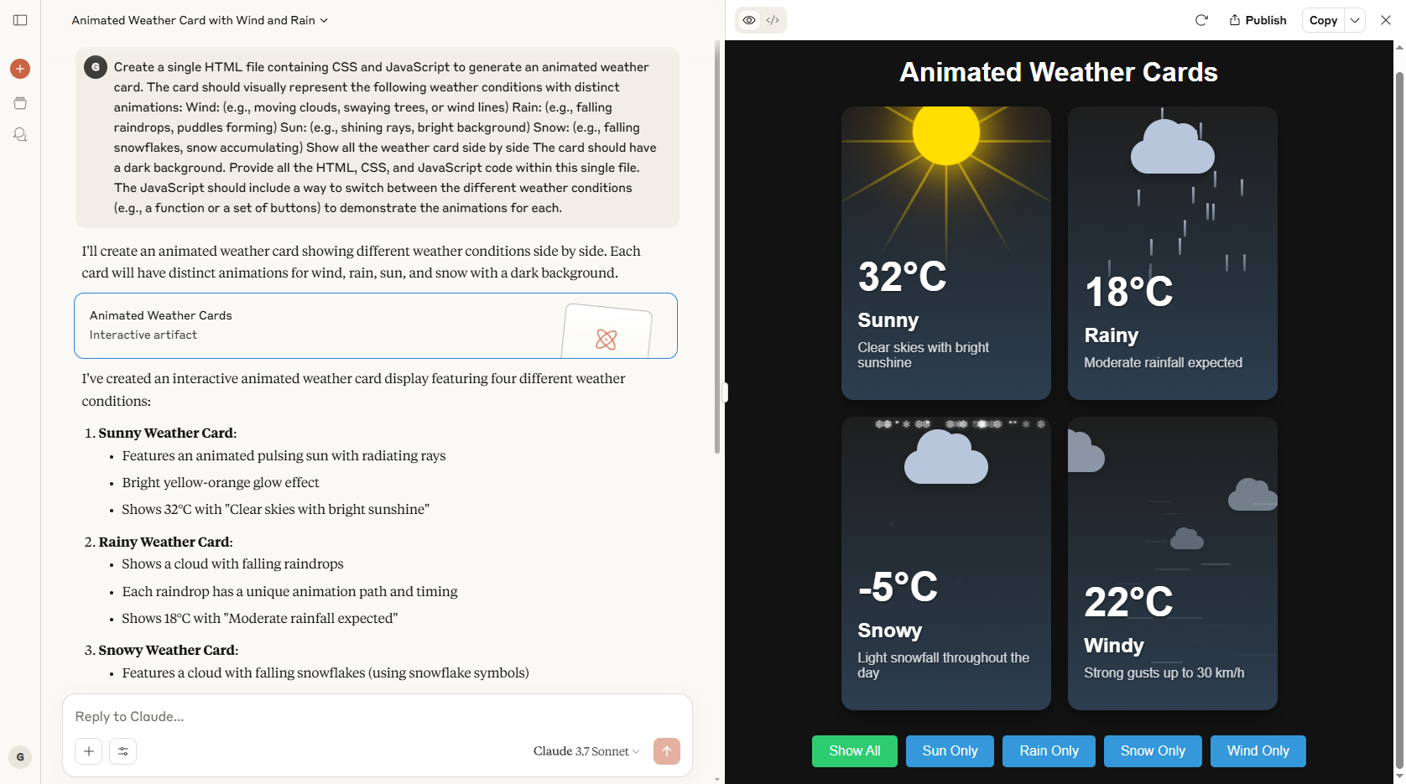
Task: Switch to code view toggle
Action: coord(773,20)
